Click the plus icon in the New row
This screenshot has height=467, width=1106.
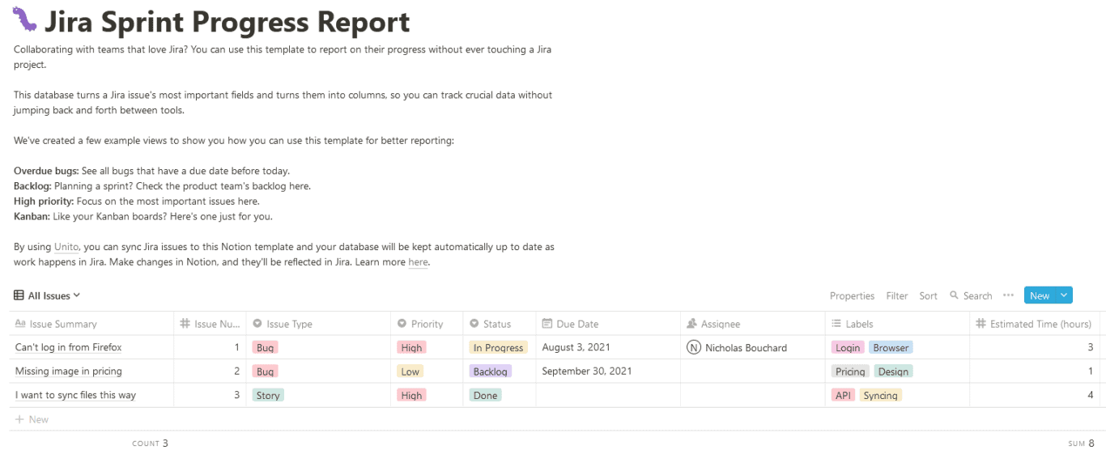coord(19,419)
